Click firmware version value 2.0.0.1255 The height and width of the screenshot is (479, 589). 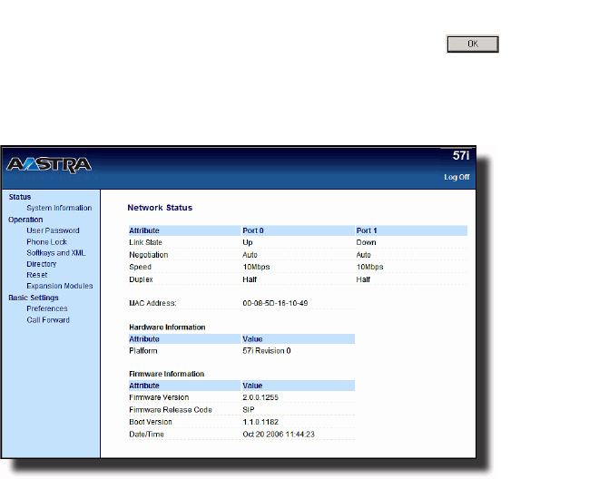260,397
